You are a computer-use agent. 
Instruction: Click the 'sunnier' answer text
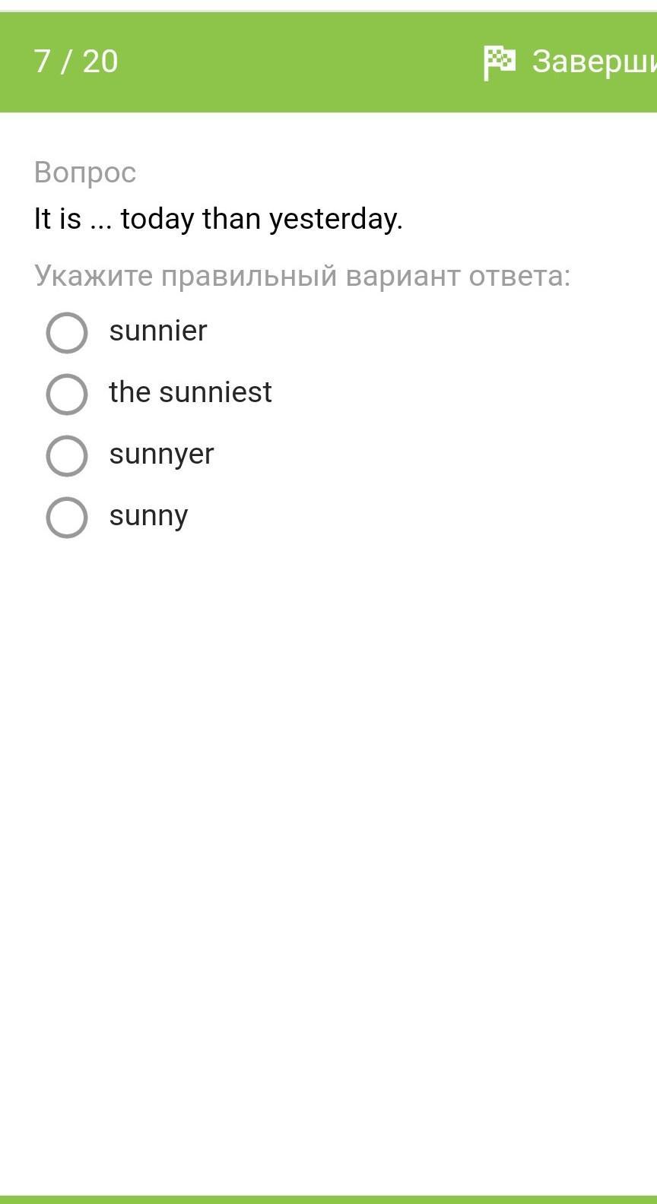[158, 331]
